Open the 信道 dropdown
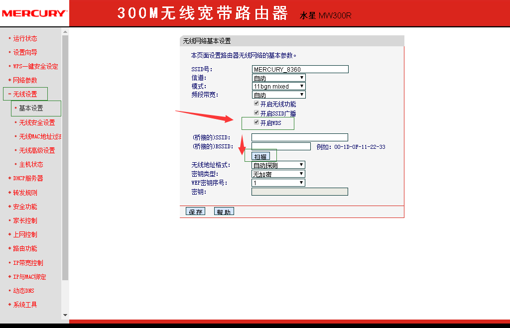The image size is (510, 328). click(279, 78)
